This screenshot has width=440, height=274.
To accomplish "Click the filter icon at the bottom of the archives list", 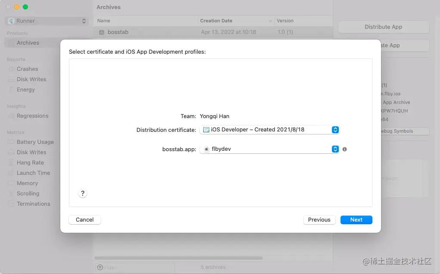I will point(100,267).
